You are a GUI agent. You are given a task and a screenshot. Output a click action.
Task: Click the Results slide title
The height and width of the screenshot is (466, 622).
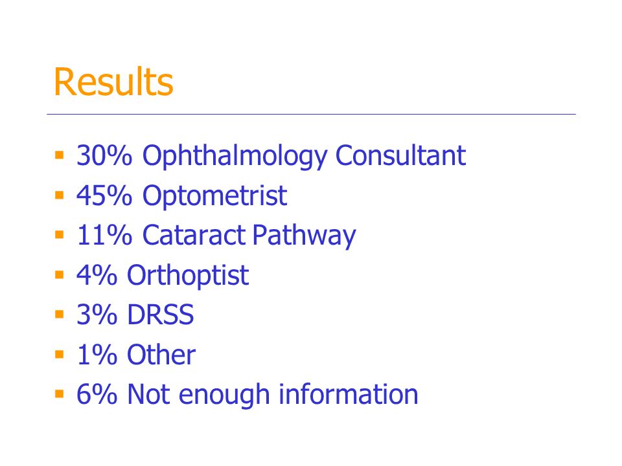pyautogui.click(x=113, y=82)
